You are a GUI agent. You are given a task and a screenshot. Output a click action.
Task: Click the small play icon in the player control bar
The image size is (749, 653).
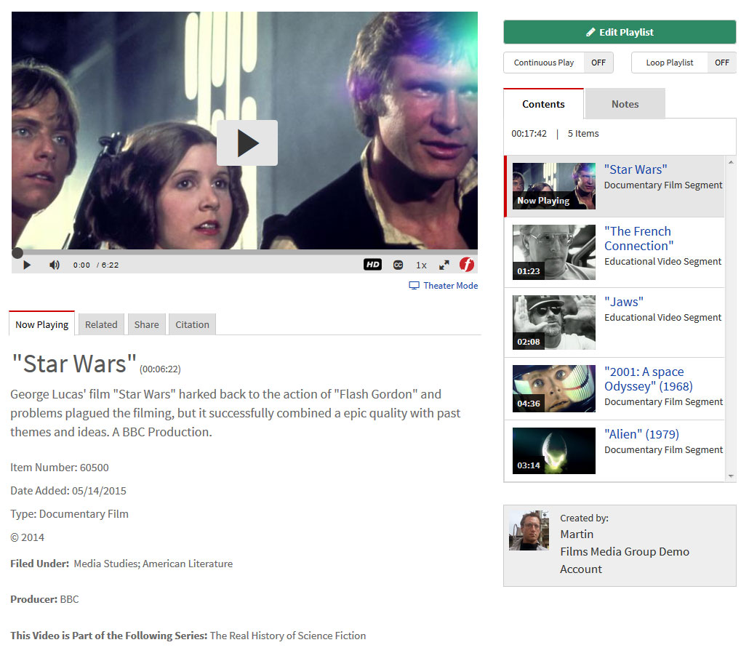click(27, 265)
